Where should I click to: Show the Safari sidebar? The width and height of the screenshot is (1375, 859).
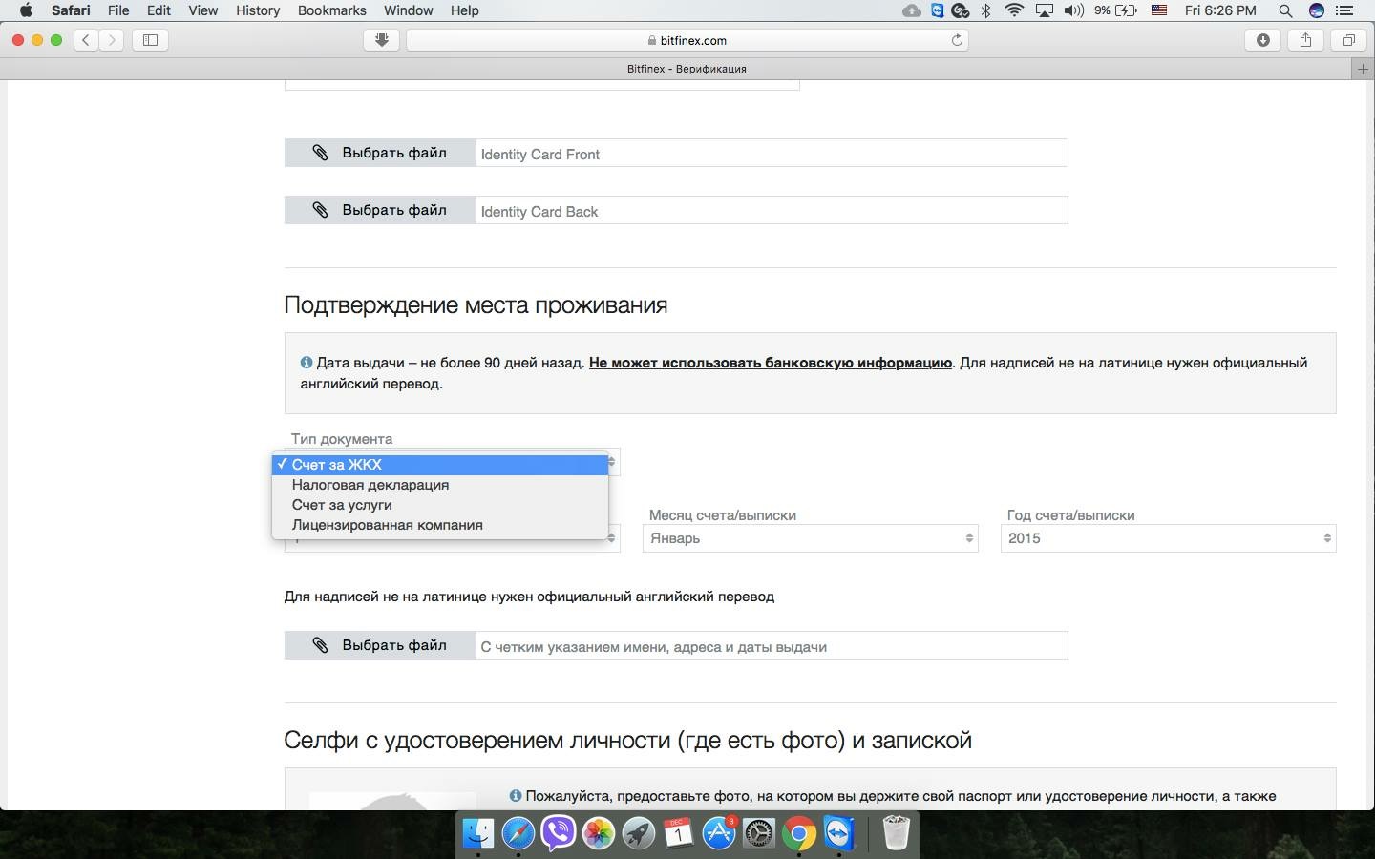click(150, 40)
